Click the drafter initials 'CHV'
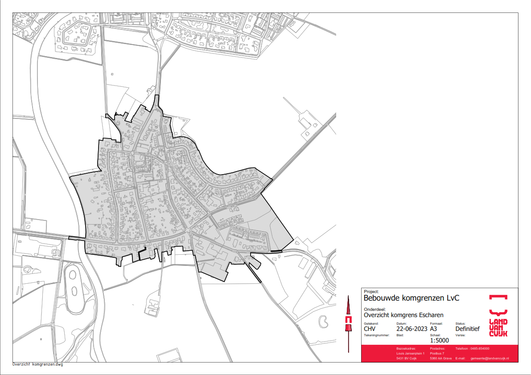The height and width of the screenshot is (375, 531). coord(370,329)
